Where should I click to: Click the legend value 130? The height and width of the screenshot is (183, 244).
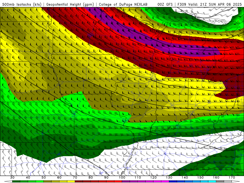pos(169,178)
